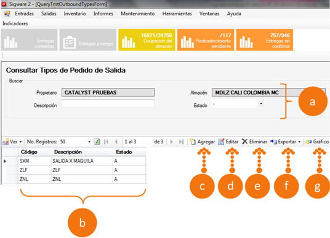Click into the Descripción search field
The image size is (330, 238).
coord(108,104)
